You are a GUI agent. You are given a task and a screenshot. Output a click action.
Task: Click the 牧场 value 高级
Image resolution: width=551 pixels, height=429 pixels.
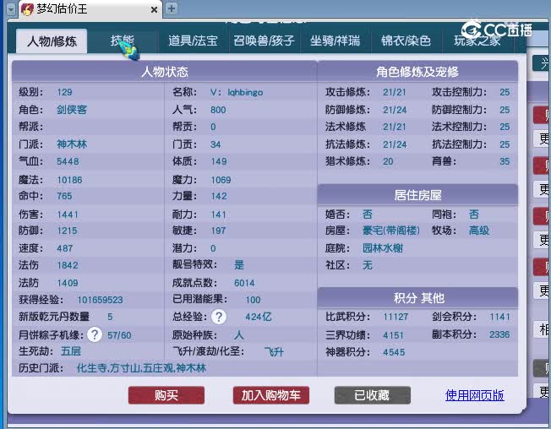tap(479, 231)
